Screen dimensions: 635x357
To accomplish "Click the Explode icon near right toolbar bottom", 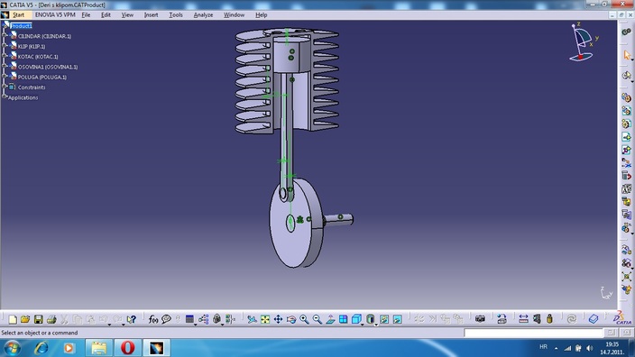I will [627, 277].
